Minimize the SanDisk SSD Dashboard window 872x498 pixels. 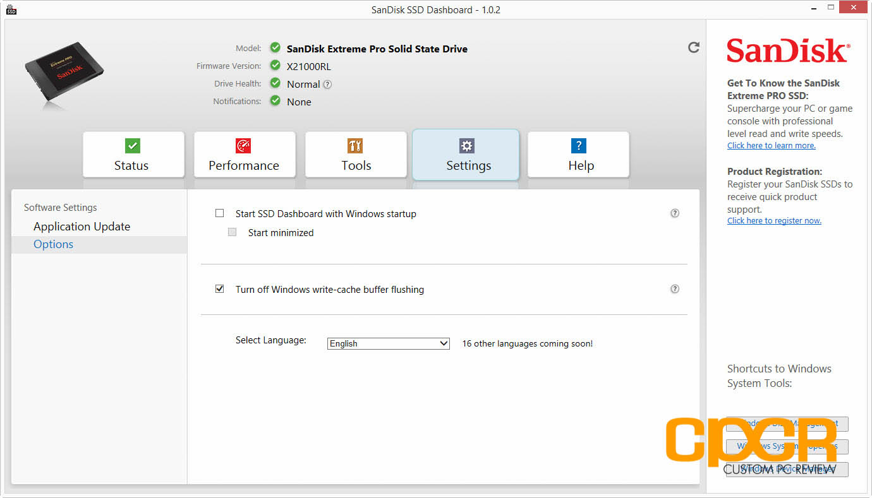click(814, 8)
